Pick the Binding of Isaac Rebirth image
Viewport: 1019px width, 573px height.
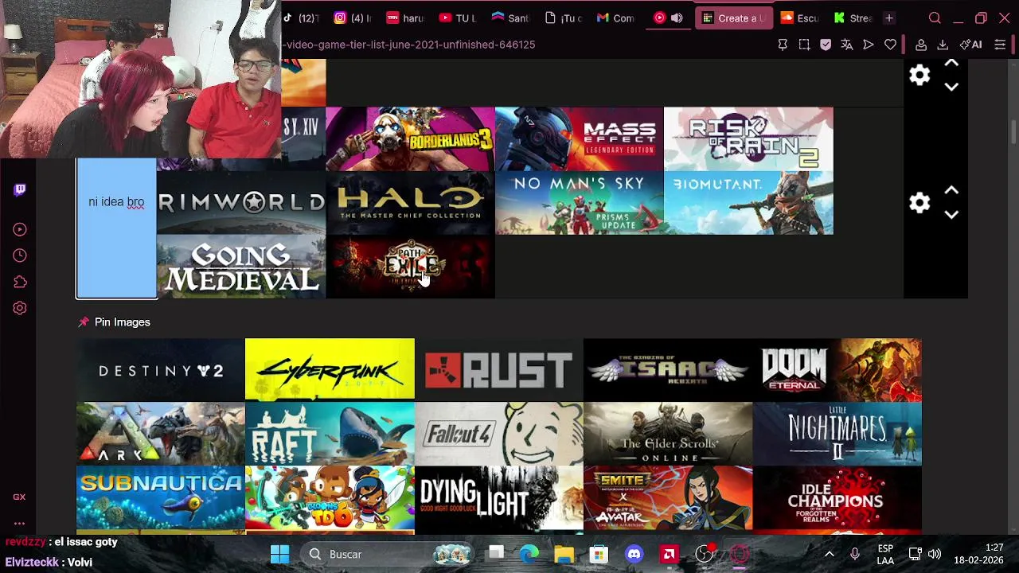click(x=668, y=369)
